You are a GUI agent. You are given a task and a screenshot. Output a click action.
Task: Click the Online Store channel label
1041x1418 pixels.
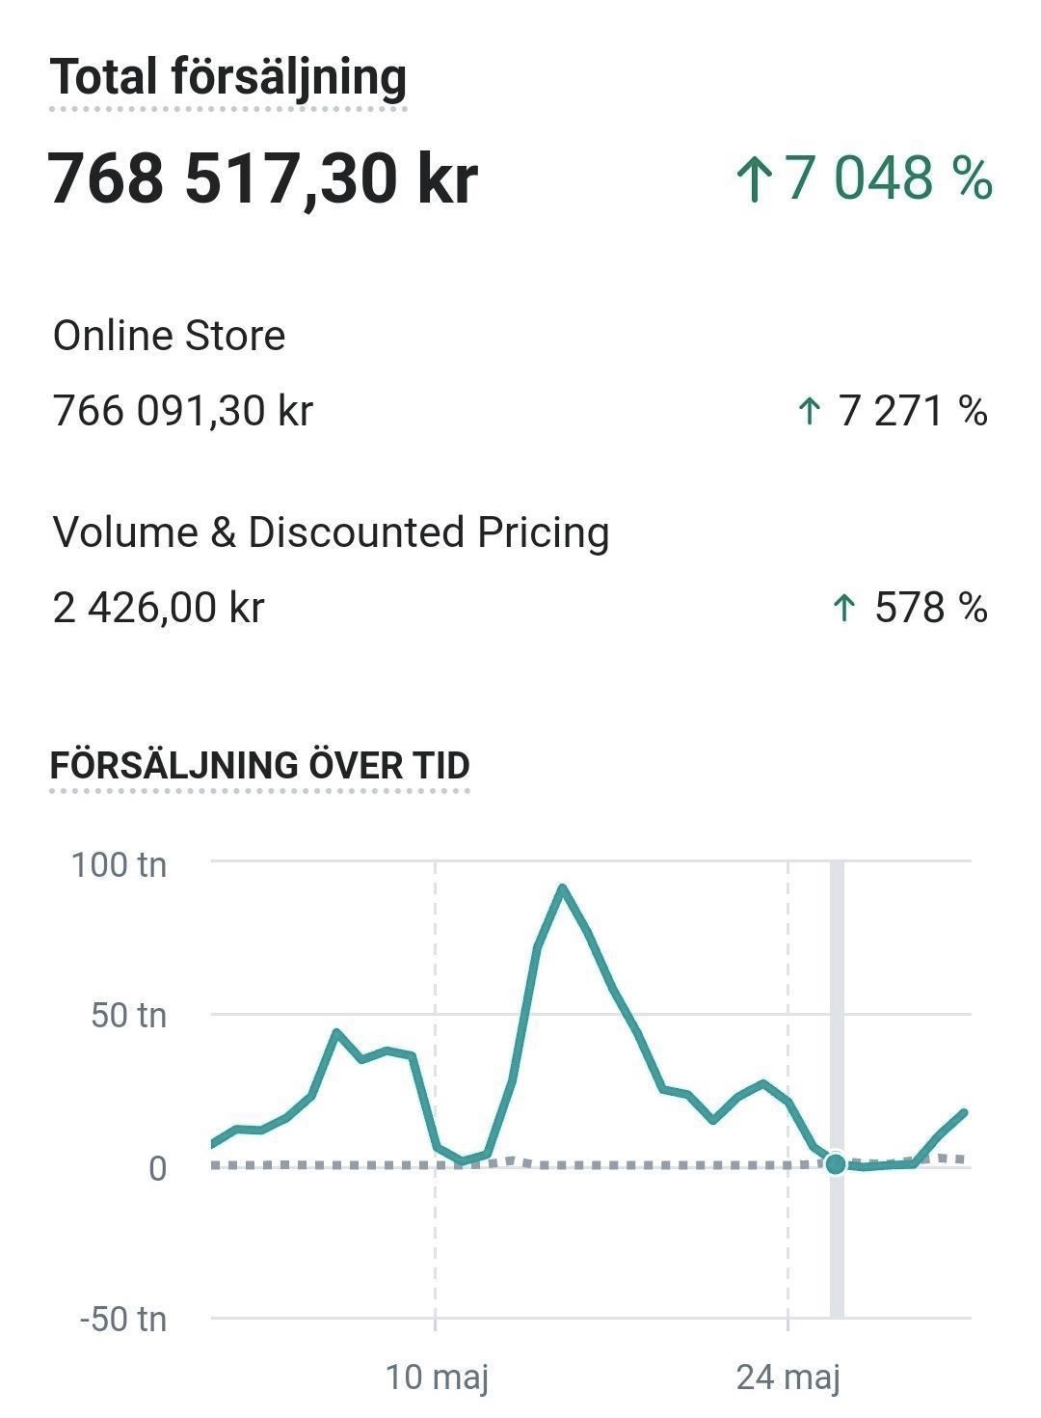(x=170, y=336)
